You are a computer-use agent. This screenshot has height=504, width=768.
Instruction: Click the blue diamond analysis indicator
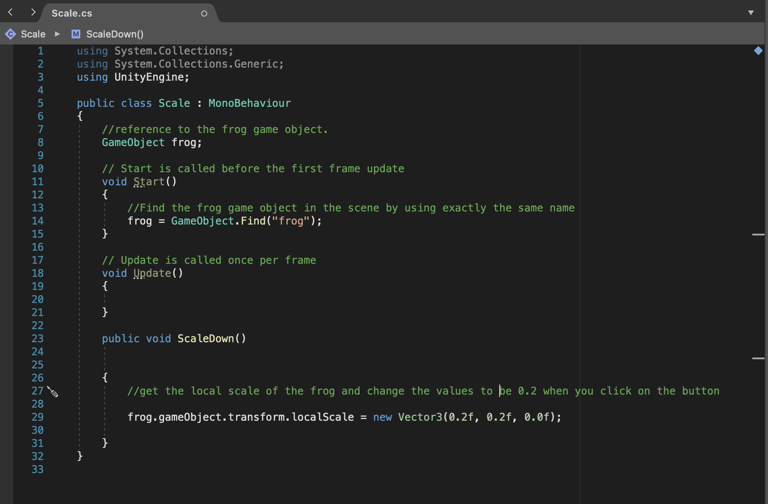pos(758,51)
